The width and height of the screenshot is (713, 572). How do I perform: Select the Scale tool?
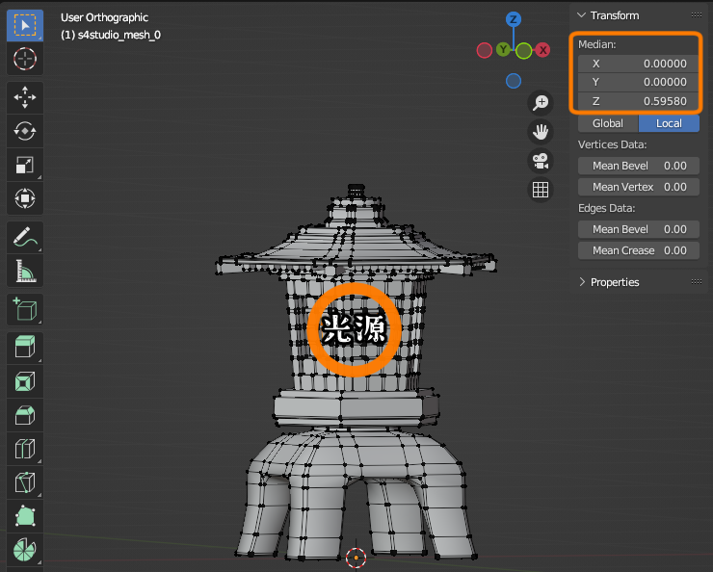25,165
